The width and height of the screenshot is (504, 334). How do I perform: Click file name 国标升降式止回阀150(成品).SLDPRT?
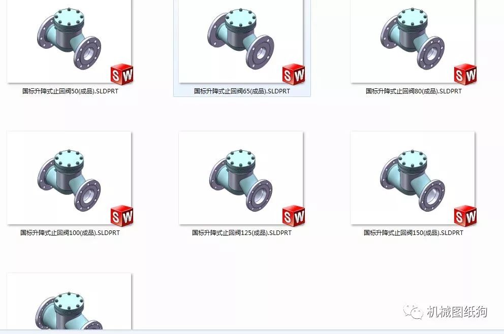[x=414, y=233]
